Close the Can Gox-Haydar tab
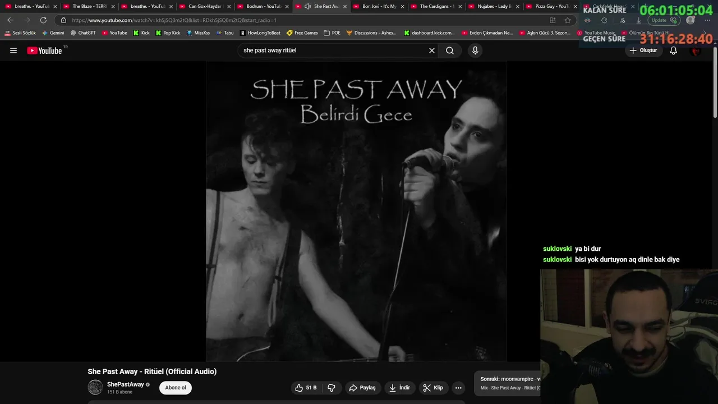This screenshot has height=404, width=718. point(229,6)
